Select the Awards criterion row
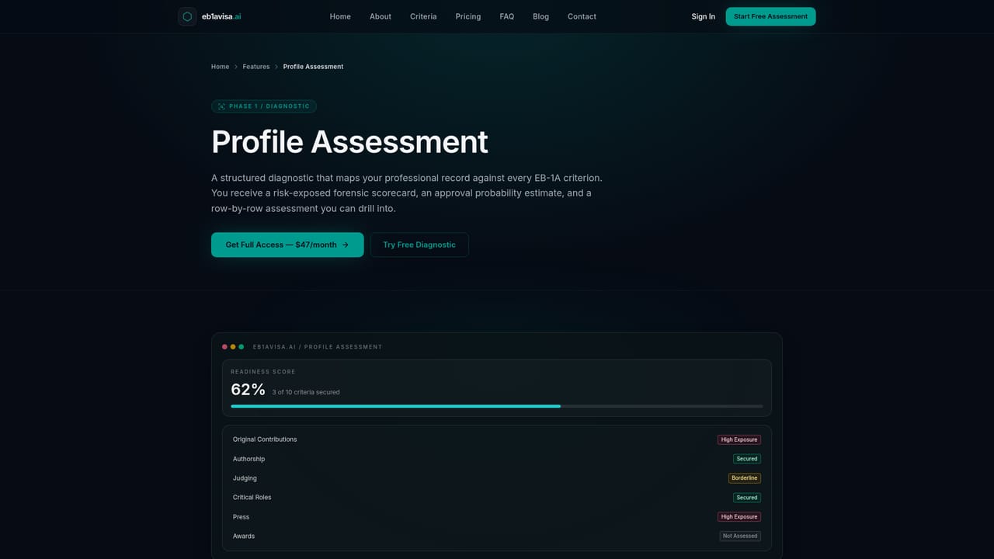 point(497,536)
